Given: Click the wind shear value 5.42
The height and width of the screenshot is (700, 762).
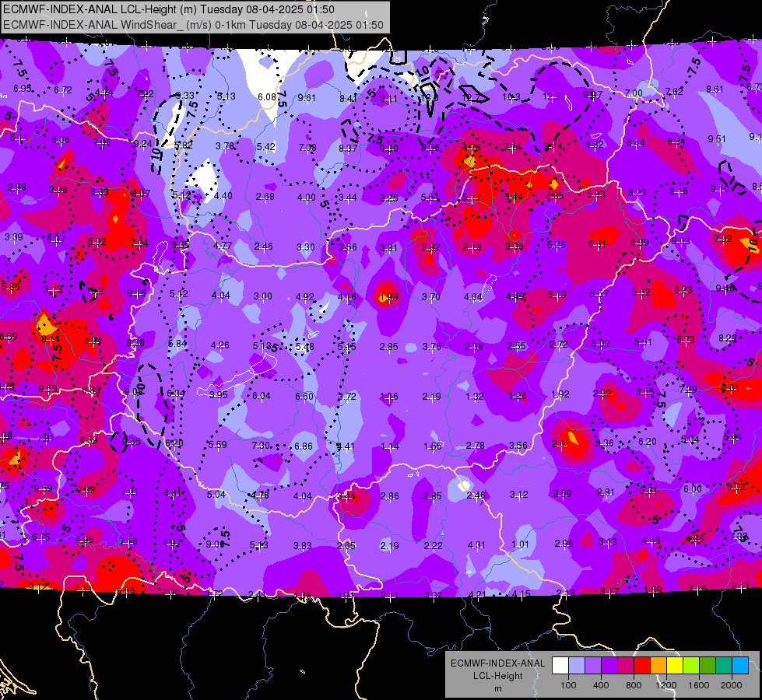Looking at the screenshot, I should point(266,147).
